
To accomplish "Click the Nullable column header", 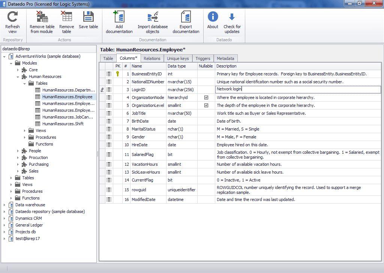I will (x=206, y=66).
